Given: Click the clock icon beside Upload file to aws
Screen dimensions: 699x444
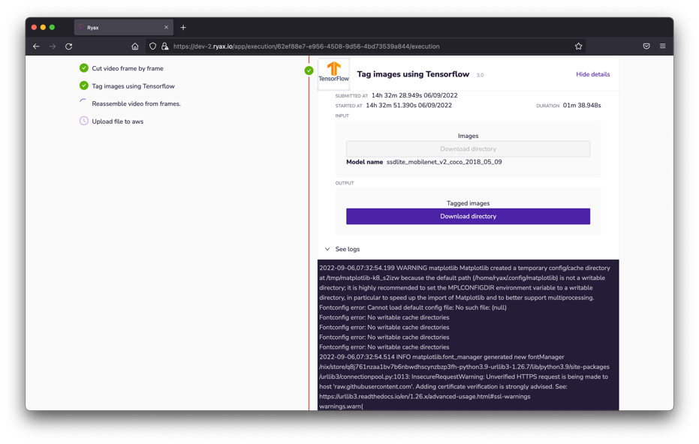Looking at the screenshot, I should tap(84, 121).
